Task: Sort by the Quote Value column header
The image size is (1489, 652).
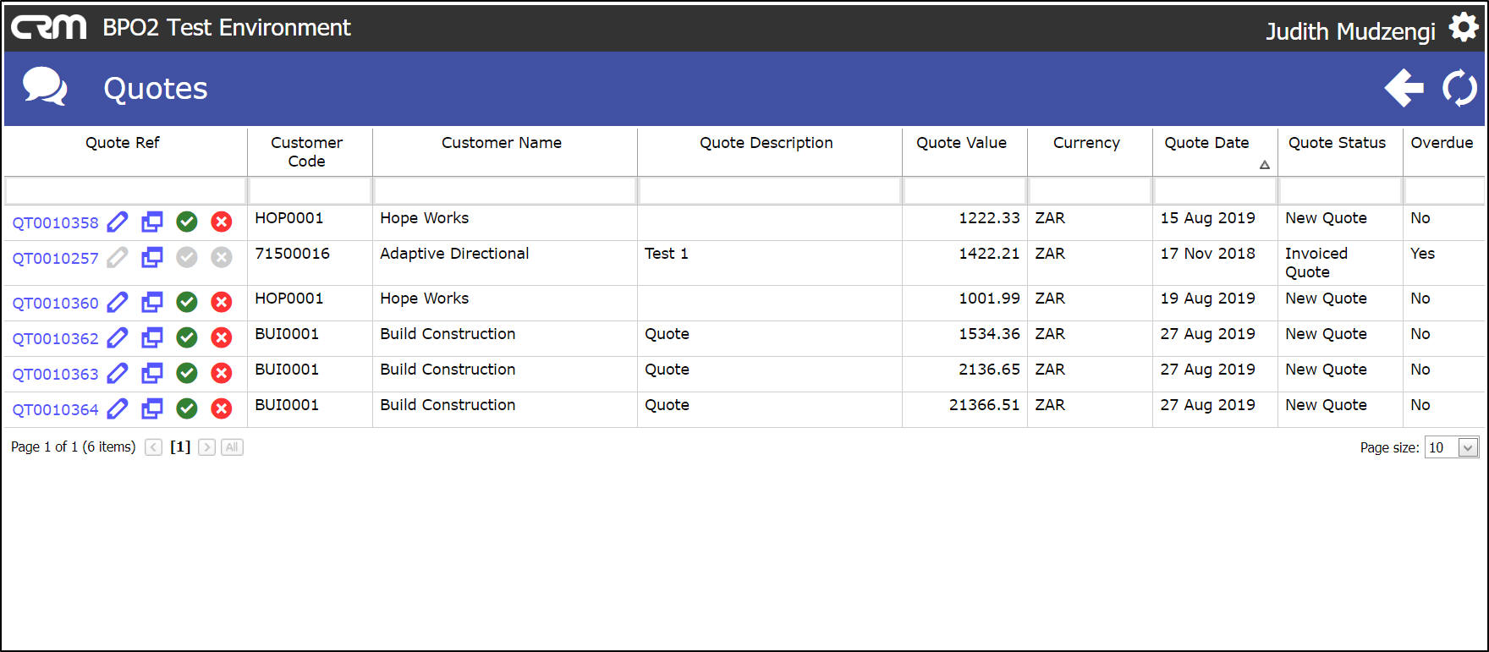Action: pyautogui.click(x=961, y=143)
